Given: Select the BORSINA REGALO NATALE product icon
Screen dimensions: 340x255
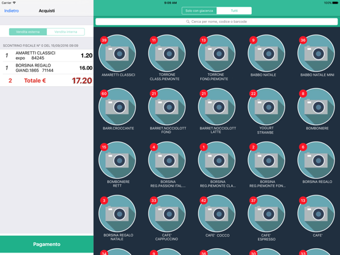Looking at the screenshot, I should (117, 214).
